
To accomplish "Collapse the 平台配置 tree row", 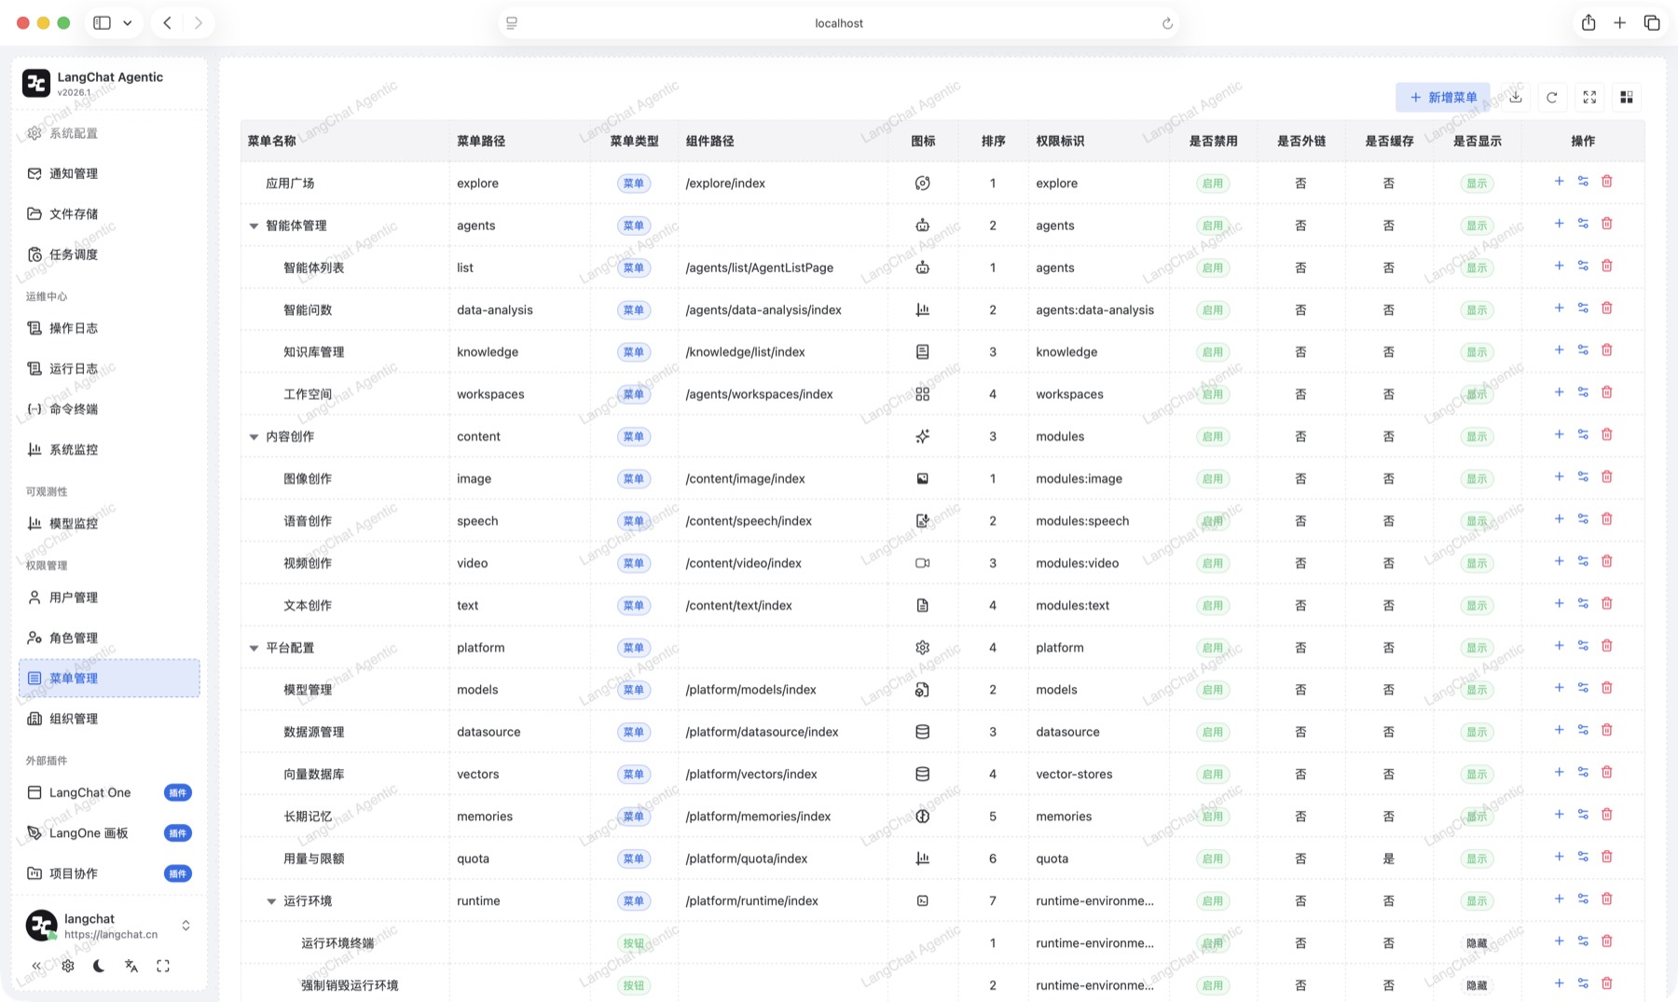I will point(254,648).
